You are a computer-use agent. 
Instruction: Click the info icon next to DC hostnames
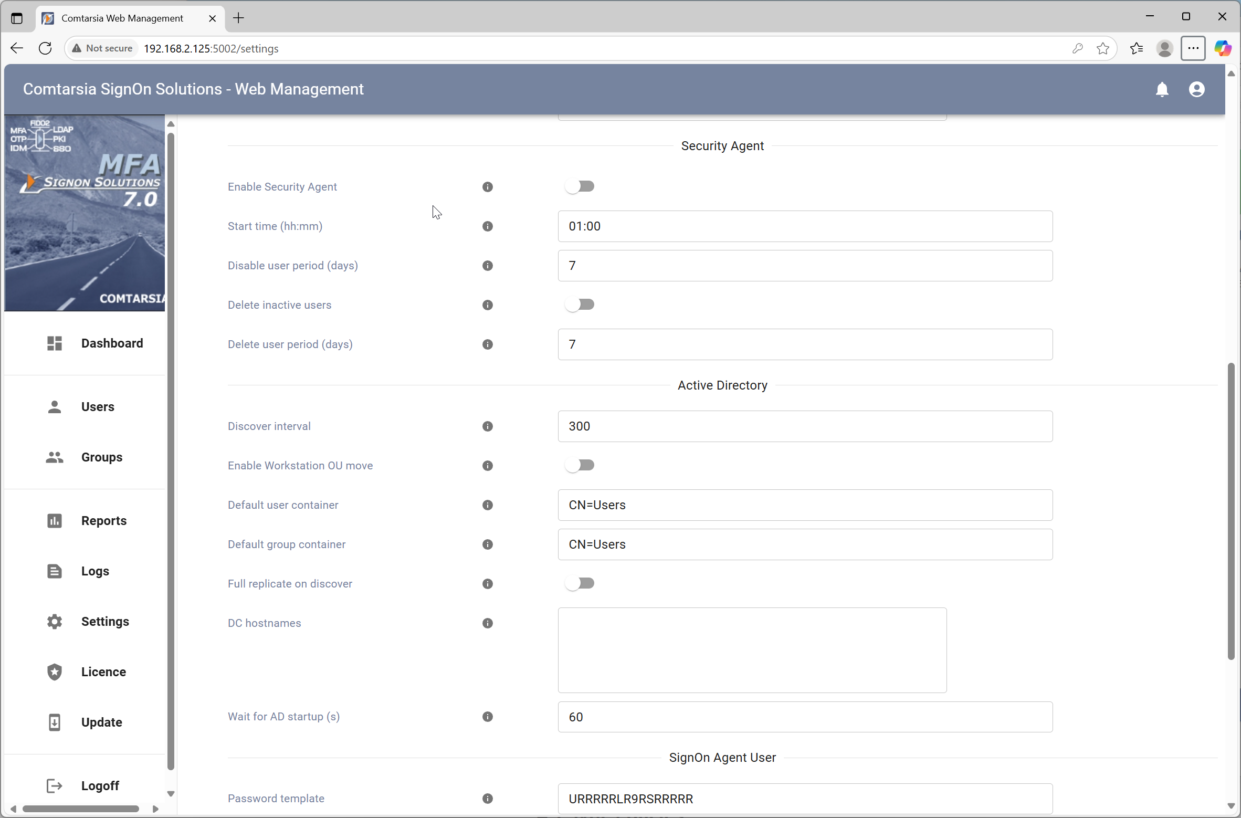click(487, 623)
